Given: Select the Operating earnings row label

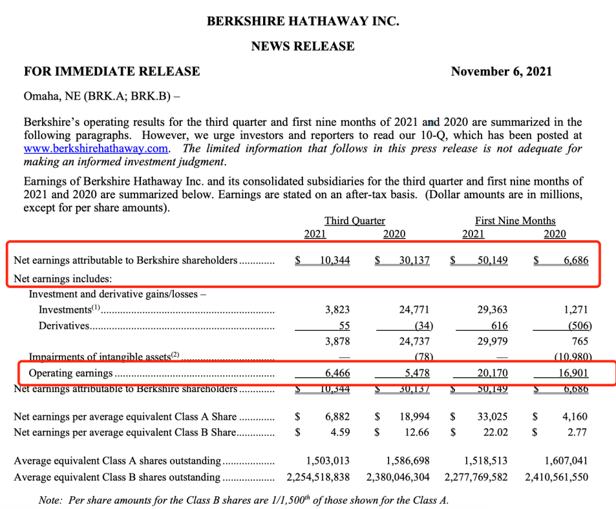Looking at the screenshot, I should pyautogui.click(x=70, y=373).
